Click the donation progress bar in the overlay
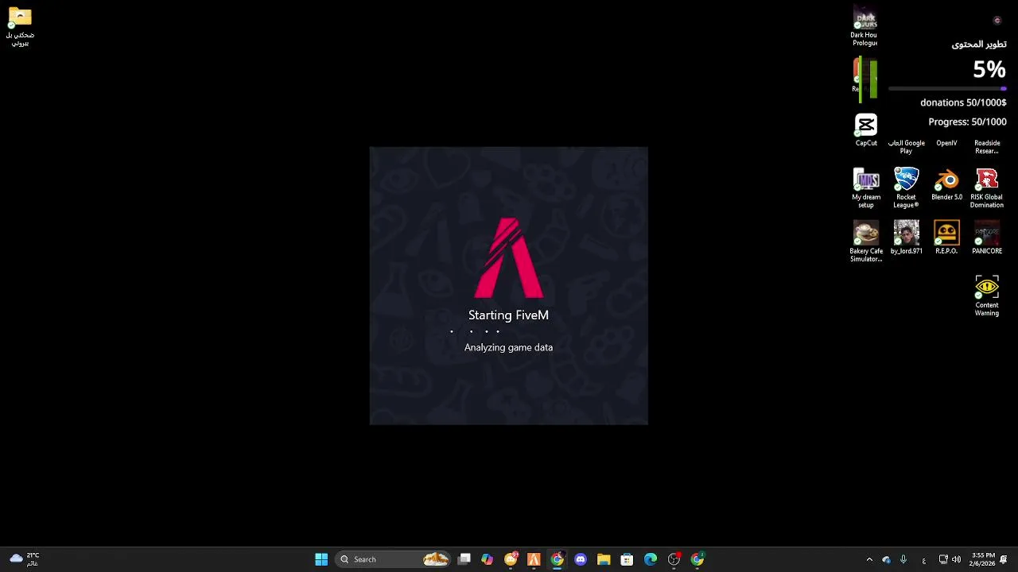1018x572 pixels. click(947, 88)
